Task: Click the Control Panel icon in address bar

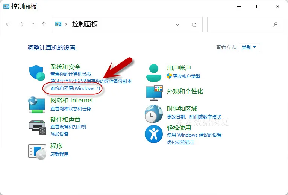Action: pyautogui.click(x=58, y=24)
